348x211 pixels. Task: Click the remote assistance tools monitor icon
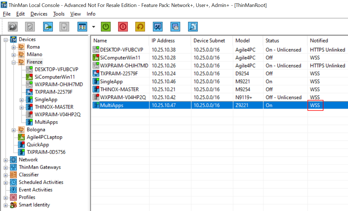(158, 27)
